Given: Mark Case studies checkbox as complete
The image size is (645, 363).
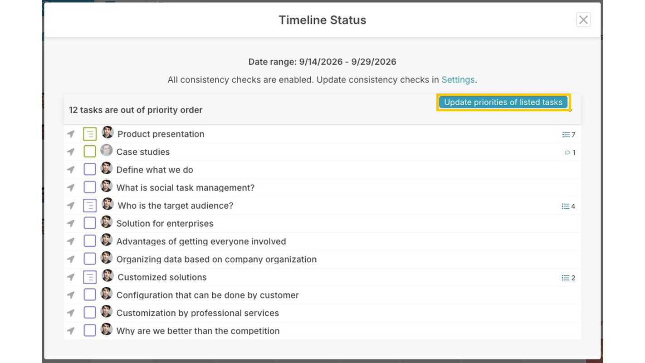Looking at the screenshot, I should pos(90,152).
